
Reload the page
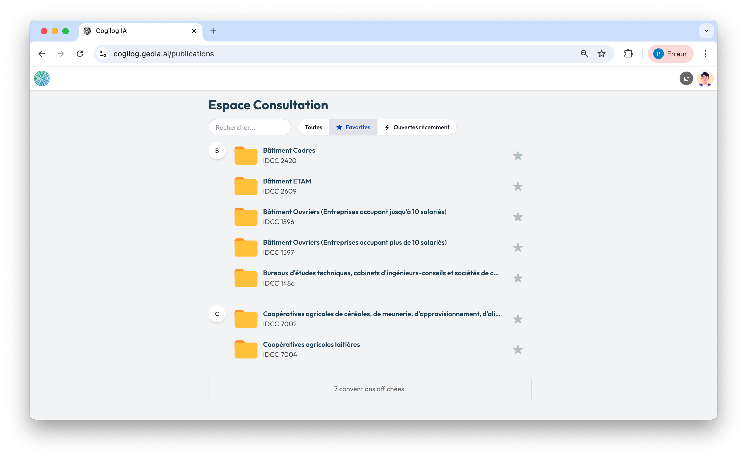point(80,54)
